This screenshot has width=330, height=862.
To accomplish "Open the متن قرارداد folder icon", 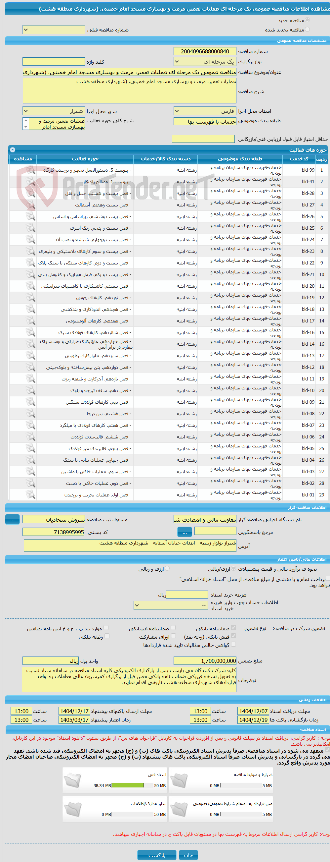I will click(179, 809).
